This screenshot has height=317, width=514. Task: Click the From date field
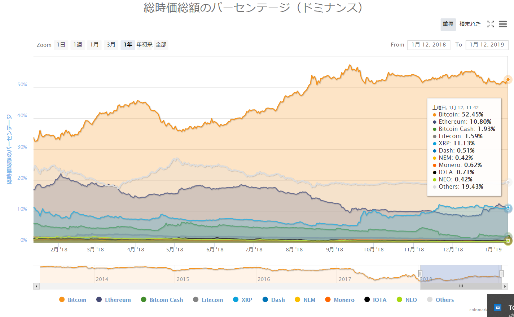(x=429, y=45)
